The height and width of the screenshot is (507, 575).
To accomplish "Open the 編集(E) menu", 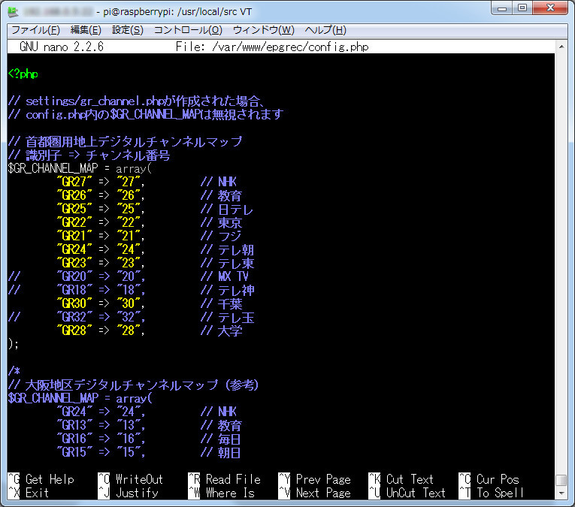I will click(86, 30).
